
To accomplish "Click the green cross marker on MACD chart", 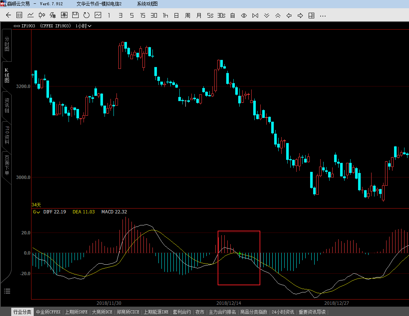I will pyautogui.click(x=240, y=253).
